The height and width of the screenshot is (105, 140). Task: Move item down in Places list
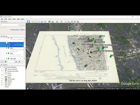click(x=19, y=62)
